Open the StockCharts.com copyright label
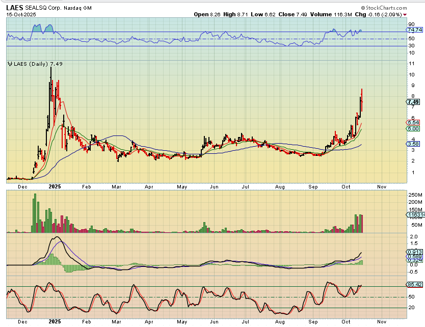Viewport: 425px width, 327px height. [x=384, y=8]
